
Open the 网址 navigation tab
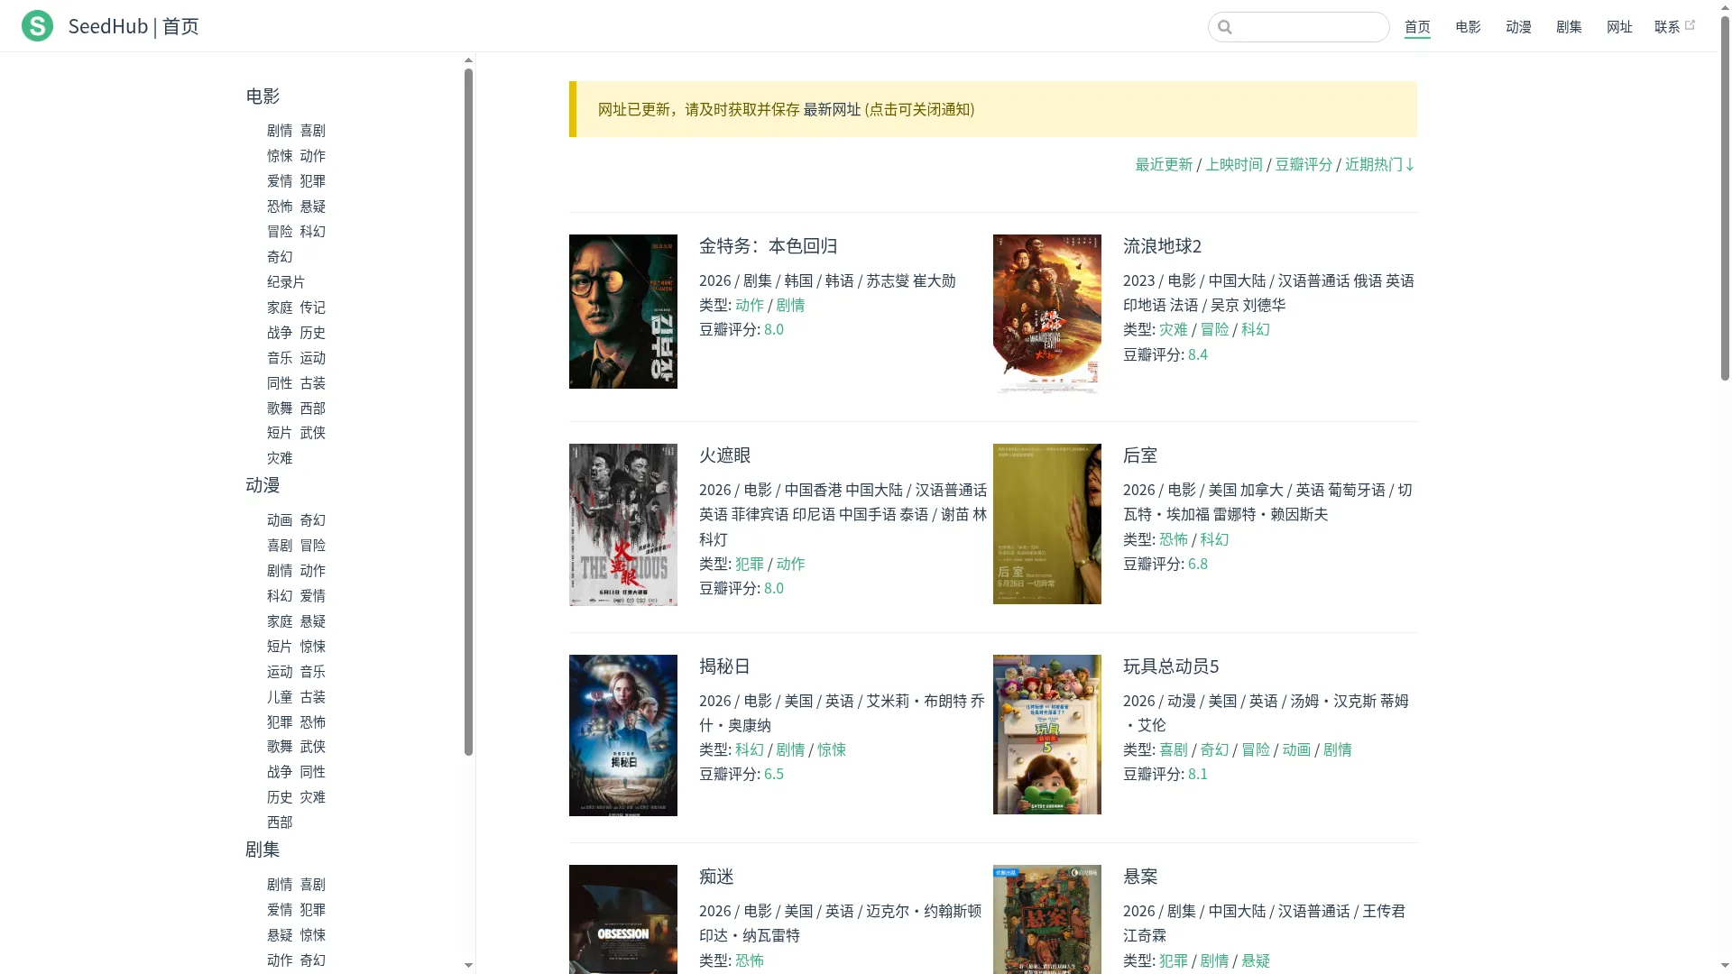1619,27
